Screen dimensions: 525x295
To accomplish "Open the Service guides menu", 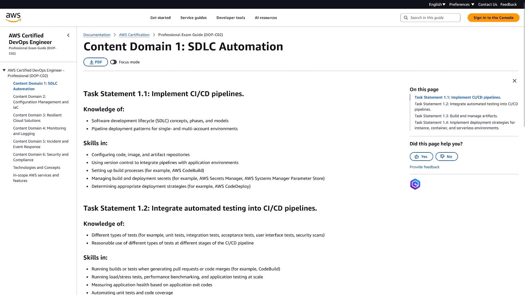I will [193, 18].
